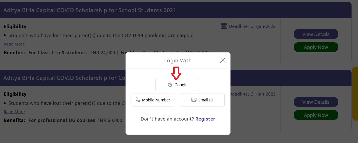Image resolution: width=358 pixels, height=143 pixels.
Task: Choose Email ID login option
Action: [202, 100]
